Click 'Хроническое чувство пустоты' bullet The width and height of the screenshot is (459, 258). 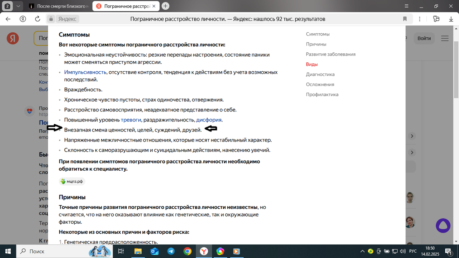pyautogui.click(x=144, y=100)
